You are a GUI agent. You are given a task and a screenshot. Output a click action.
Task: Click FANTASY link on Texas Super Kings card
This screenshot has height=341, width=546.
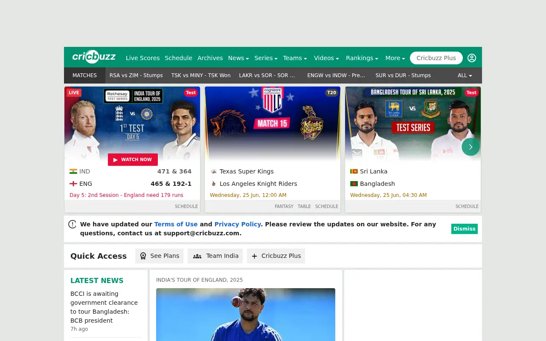[284, 206]
